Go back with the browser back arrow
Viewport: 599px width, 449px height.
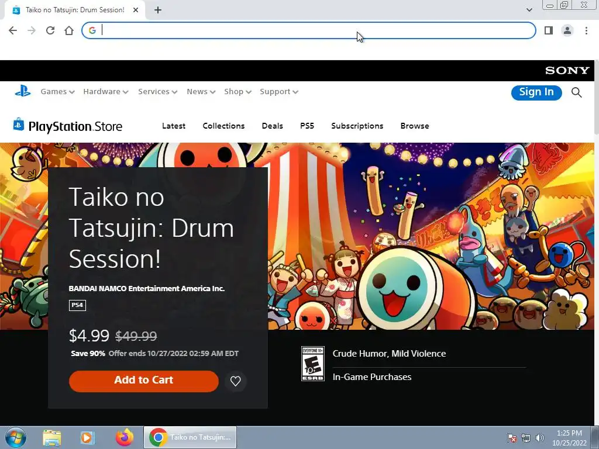(13, 30)
